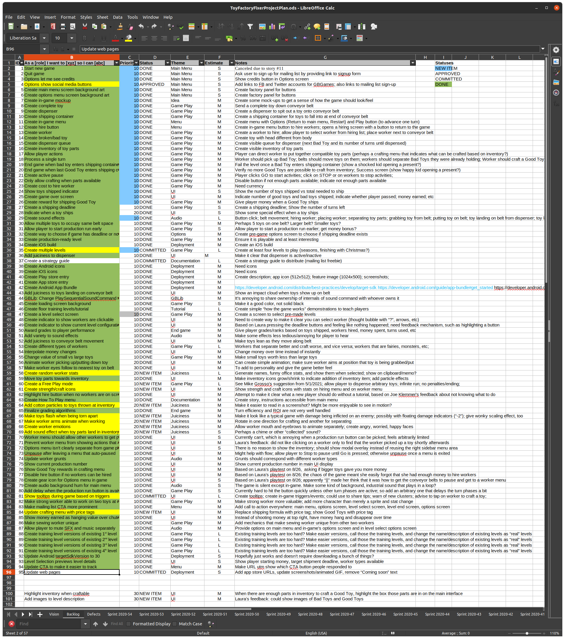Viewport: 565px width, 639px height.
Task: Click the Print icon
Action: pos(63,26)
